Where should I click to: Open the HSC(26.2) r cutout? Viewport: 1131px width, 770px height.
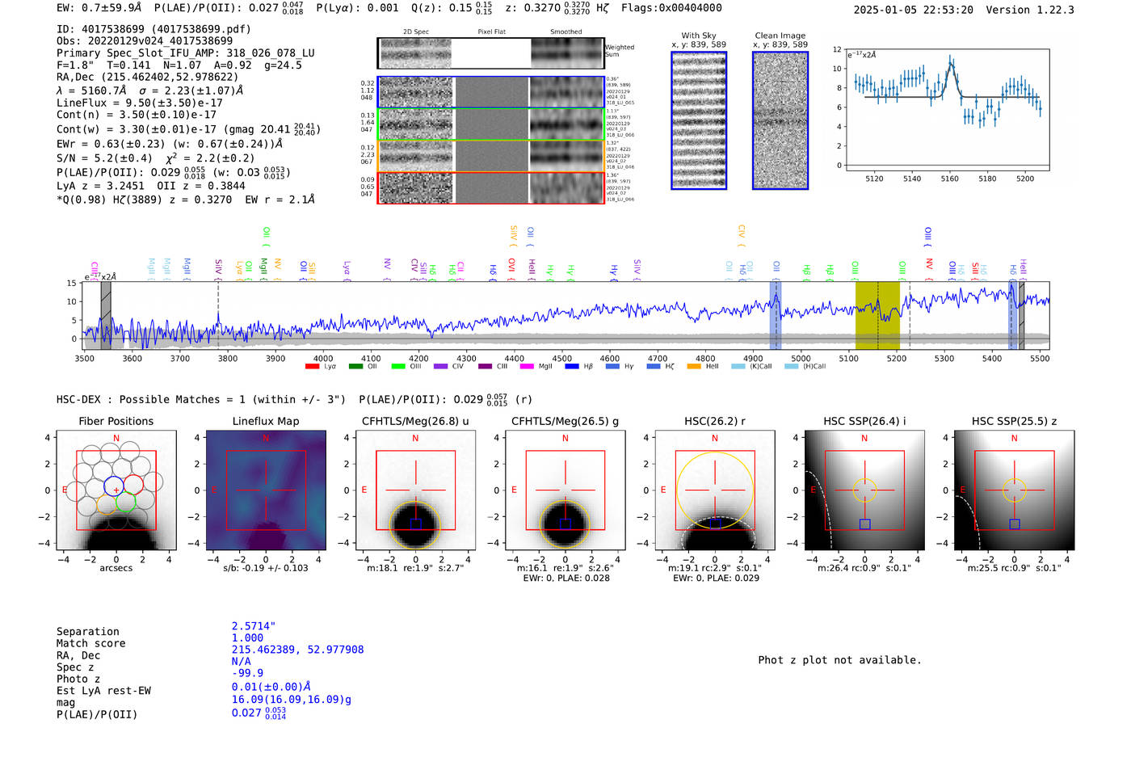coord(715,490)
